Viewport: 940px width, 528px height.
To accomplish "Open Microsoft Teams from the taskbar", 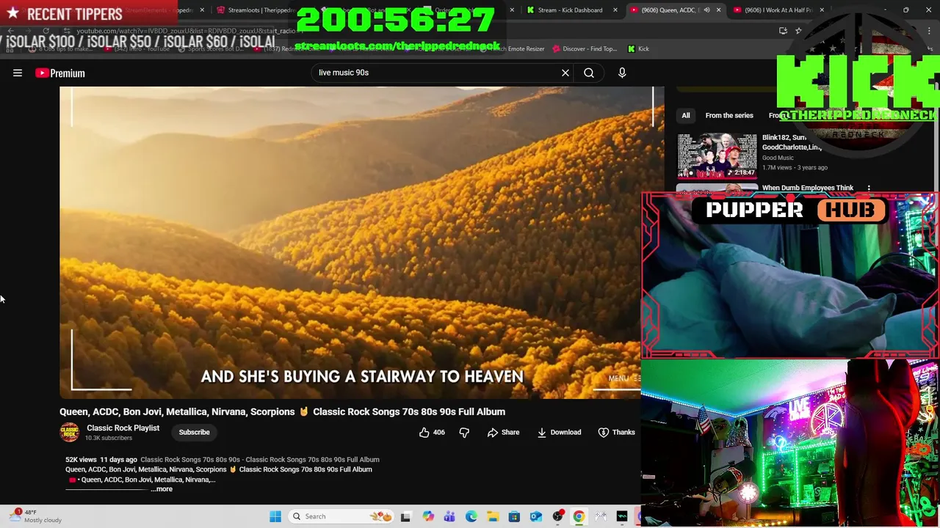I will coord(449,516).
